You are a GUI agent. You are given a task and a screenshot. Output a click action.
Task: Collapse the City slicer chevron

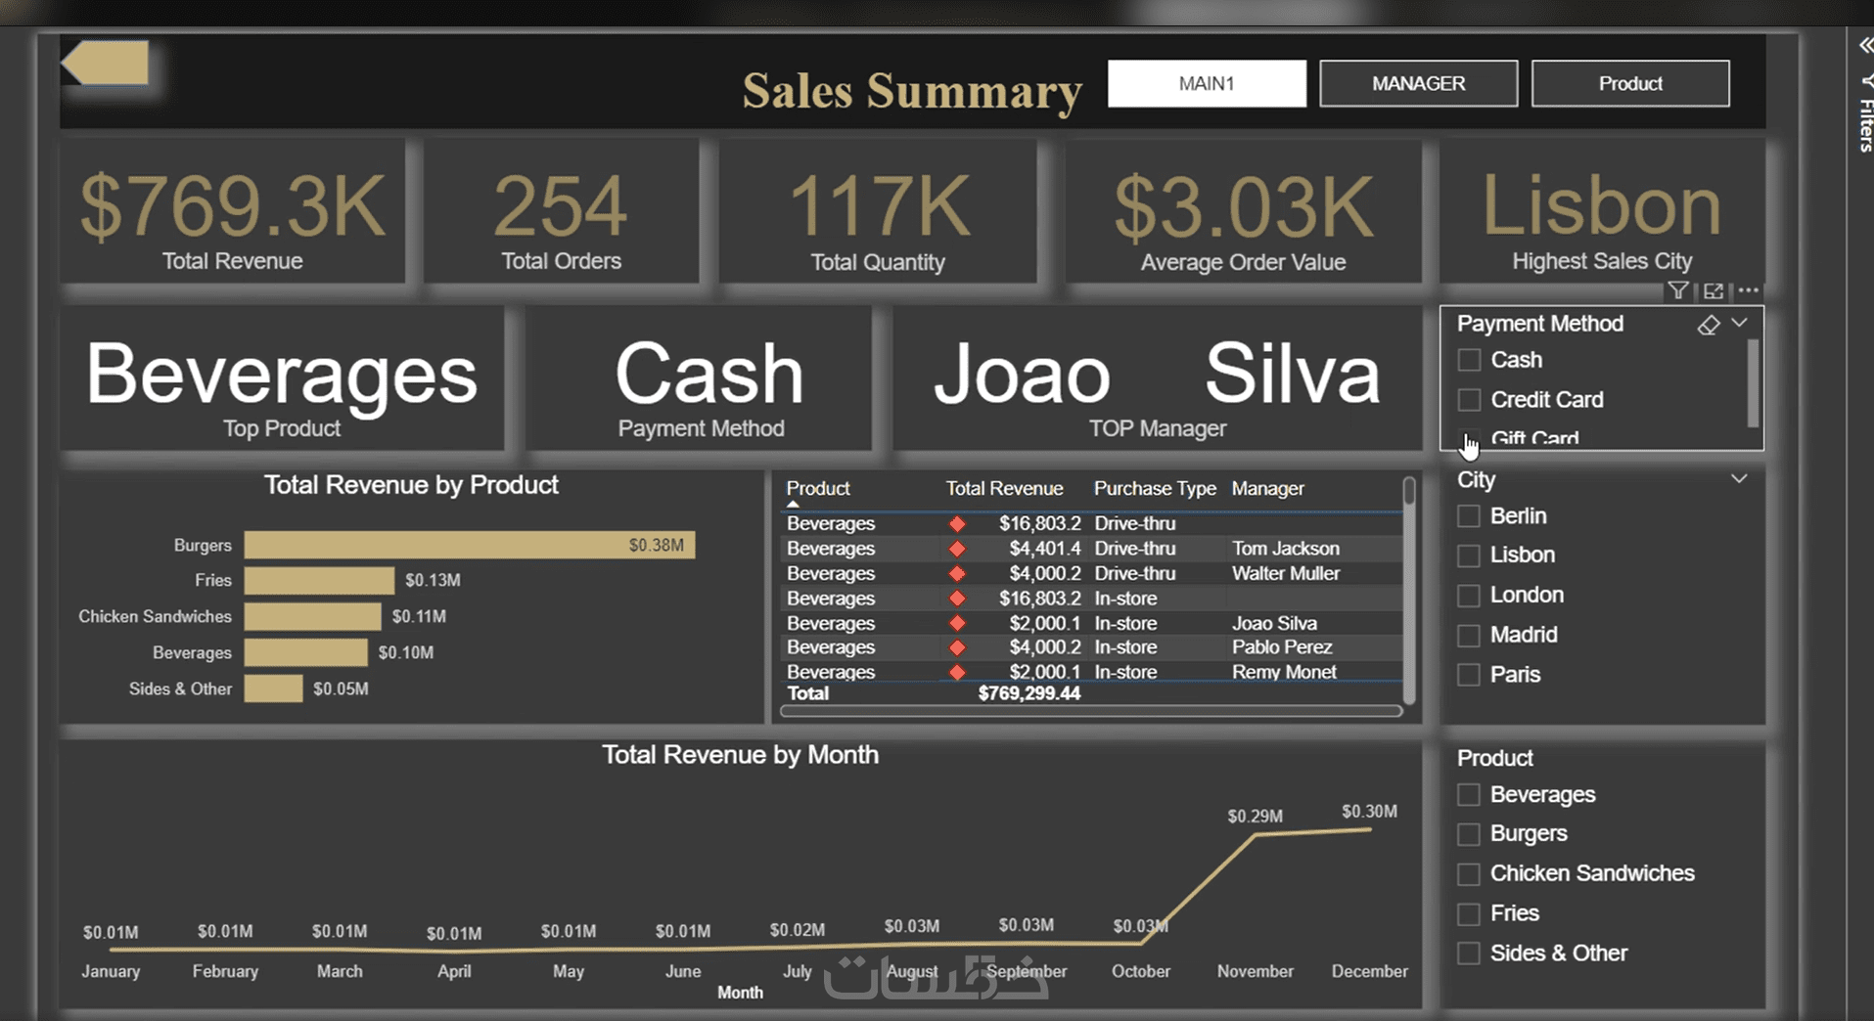click(x=1739, y=478)
